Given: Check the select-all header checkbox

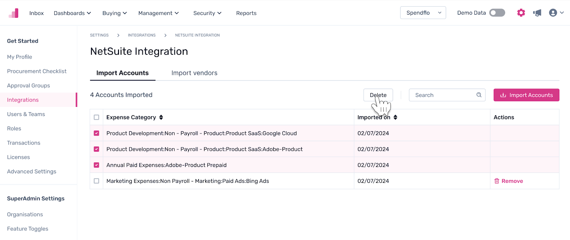Looking at the screenshot, I should 97,117.
